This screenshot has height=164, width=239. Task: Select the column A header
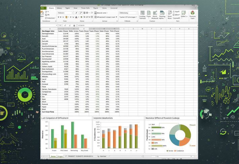pyautogui.click(x=50, y=29)
